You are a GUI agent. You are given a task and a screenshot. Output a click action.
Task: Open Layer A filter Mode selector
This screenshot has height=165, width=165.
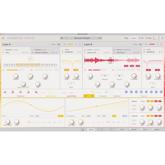(x=71, y=84)
